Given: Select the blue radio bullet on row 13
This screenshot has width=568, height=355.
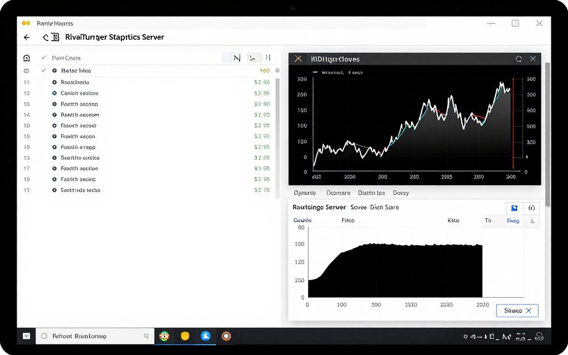Looking at the screenshot, I should tap(54, 93).
